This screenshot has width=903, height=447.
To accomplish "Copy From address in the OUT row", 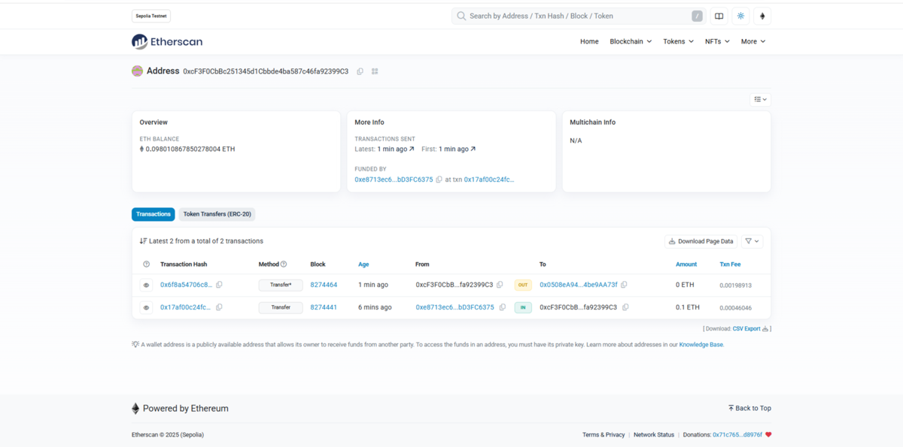I will click(500, 285).
